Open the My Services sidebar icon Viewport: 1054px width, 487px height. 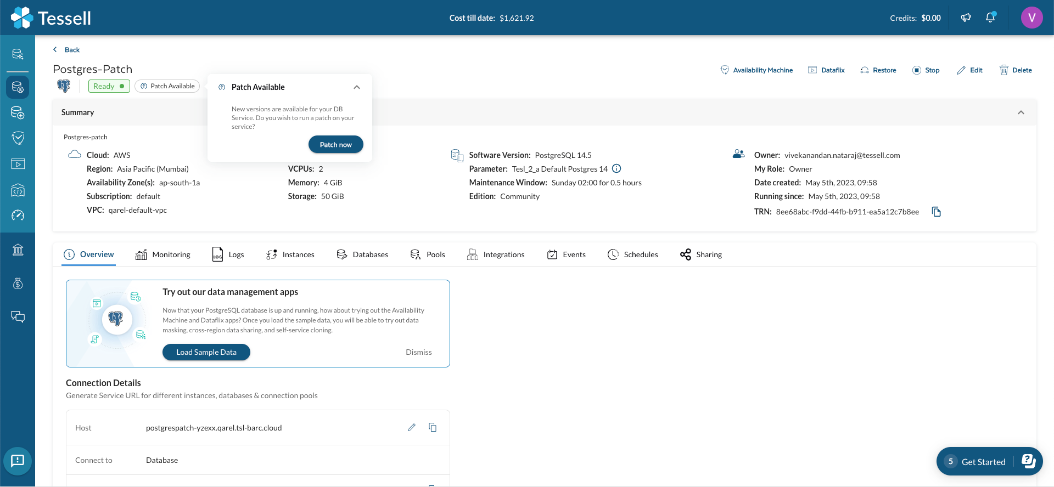[18, 87]
